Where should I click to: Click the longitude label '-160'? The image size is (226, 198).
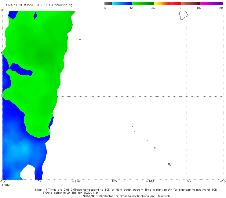point(150,181)
